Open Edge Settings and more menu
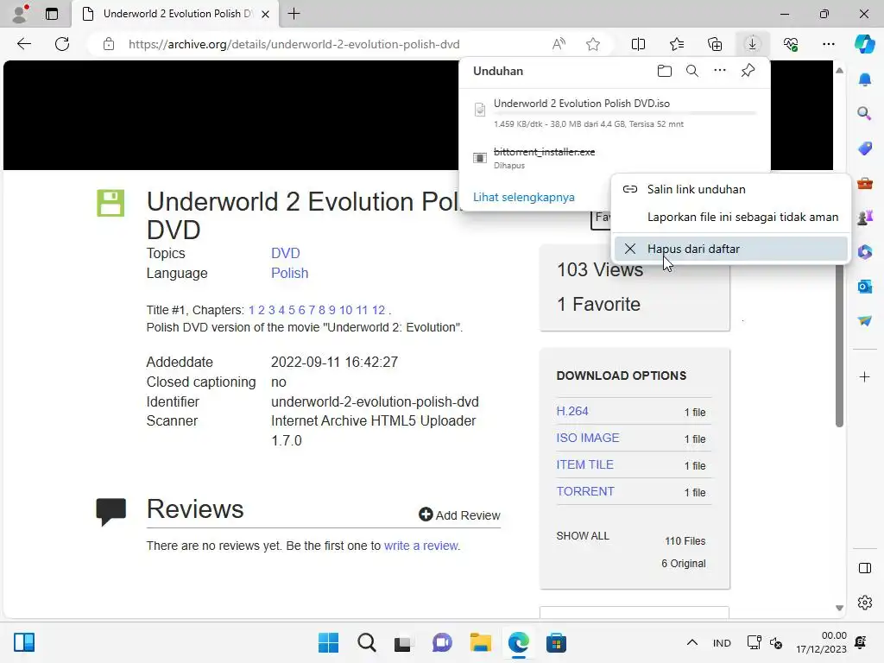Screen dimensions: 884x663 click(x=828, y=44)
